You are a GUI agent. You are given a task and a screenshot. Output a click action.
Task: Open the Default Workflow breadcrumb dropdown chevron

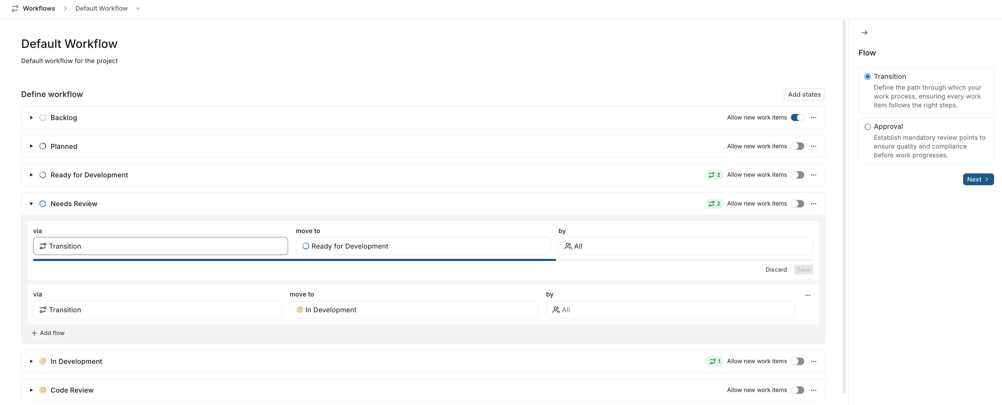click(x=138, y=8)
